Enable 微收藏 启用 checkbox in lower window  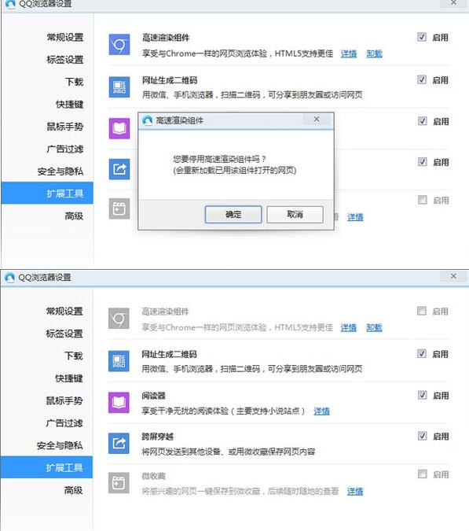click(x=422, y=474)
